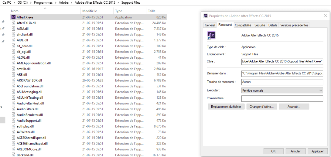The width and height of the screenshot is (331, 157).
Task: Click the AudioFilterHost.dll file icon
Action: pyautogui.click(x=13, y=103)
